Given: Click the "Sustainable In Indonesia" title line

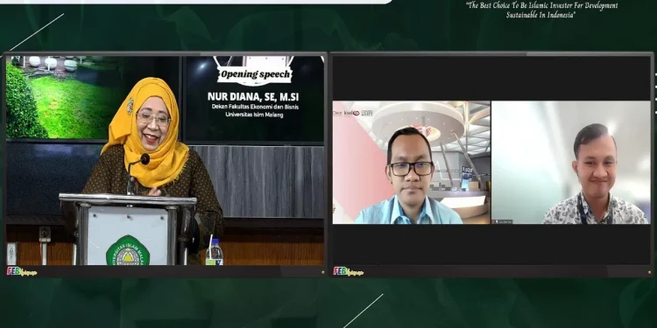Looking at the screenshot, I should 541,15.
